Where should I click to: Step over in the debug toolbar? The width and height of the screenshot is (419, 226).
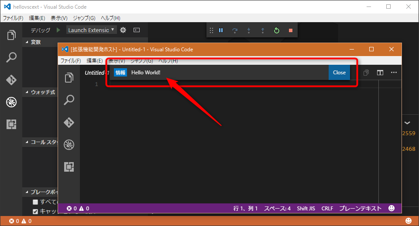pos(235,30)
